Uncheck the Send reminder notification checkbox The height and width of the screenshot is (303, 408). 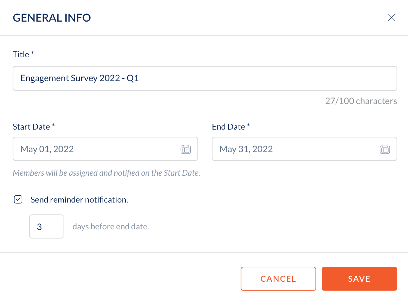(18, 200)
